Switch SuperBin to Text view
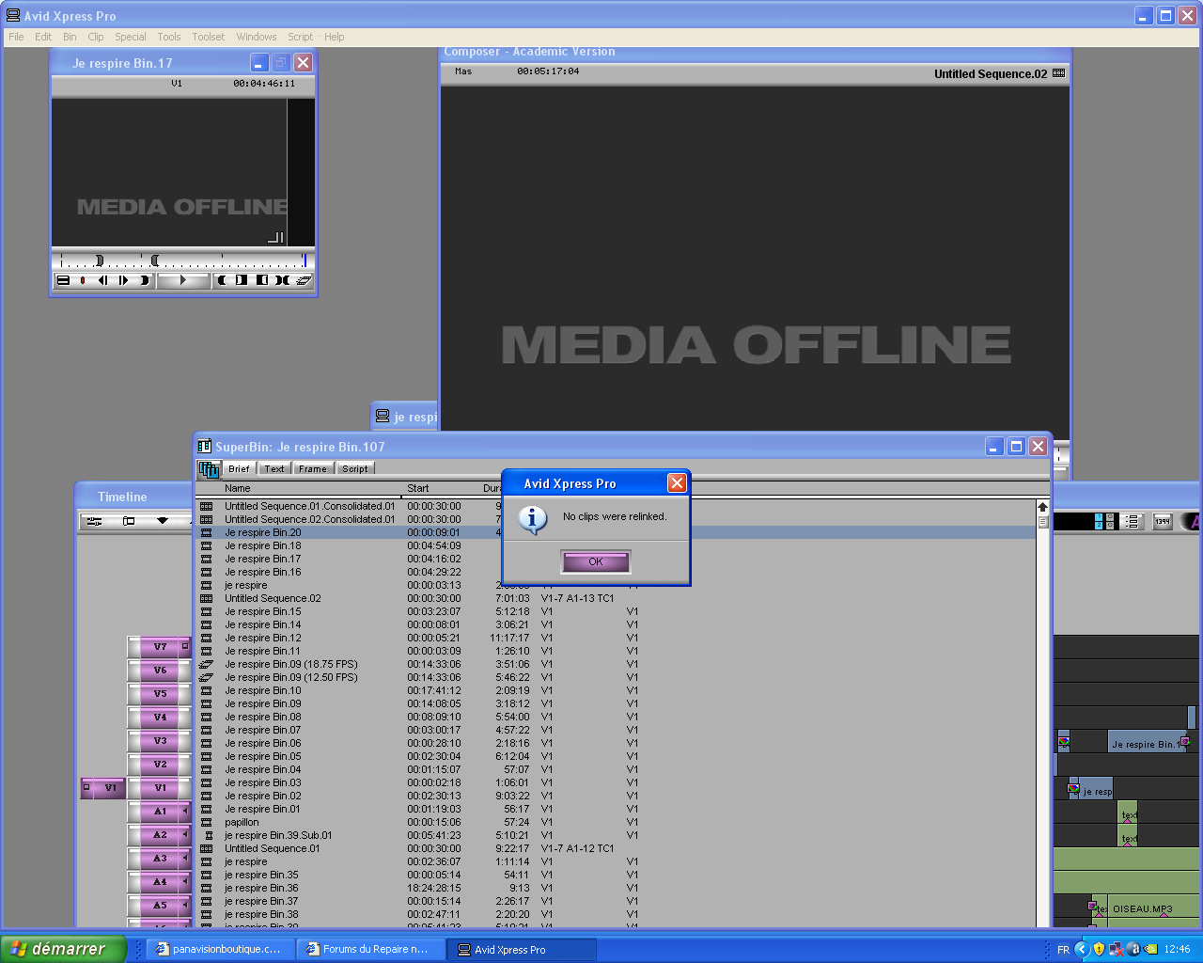Screen dimensions: 1203x963 click(274, 468)
